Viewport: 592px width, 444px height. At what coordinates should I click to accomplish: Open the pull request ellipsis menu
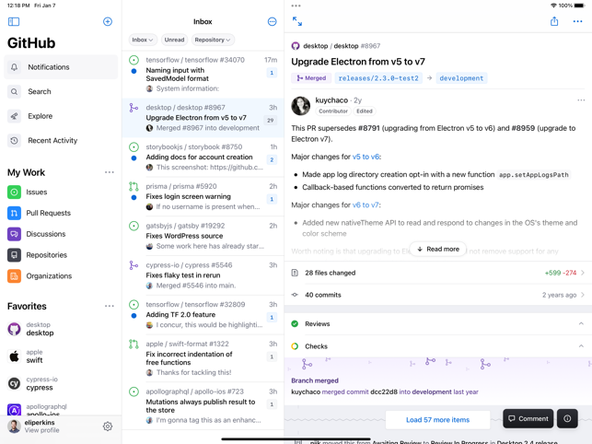point(577,21)
